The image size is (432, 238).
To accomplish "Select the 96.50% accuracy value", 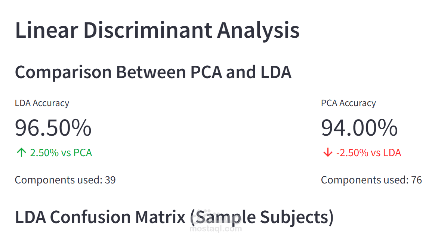I will click(53, 128).
